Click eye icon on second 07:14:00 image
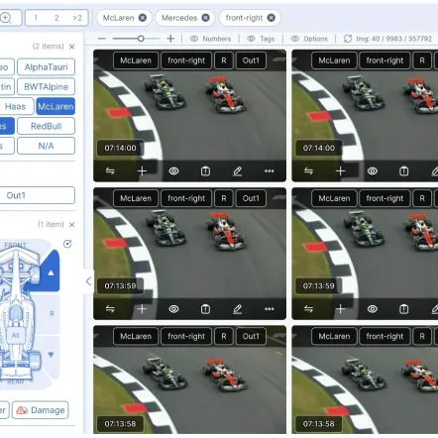The height and width of the screenshot is (438, 438). tap(373, 170)
